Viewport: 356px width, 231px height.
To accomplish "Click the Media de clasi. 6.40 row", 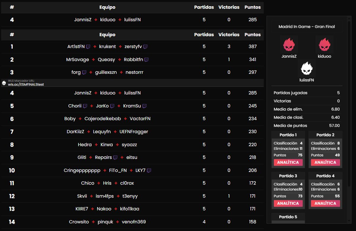I will click(x=307, y=117).
